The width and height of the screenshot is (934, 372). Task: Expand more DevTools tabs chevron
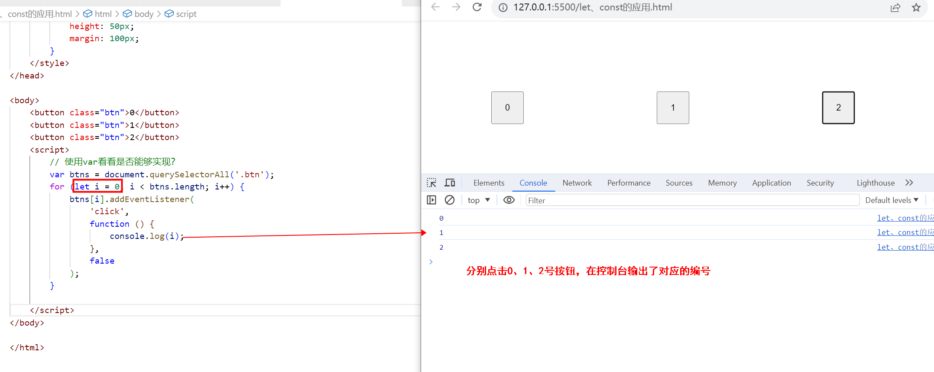909,183
